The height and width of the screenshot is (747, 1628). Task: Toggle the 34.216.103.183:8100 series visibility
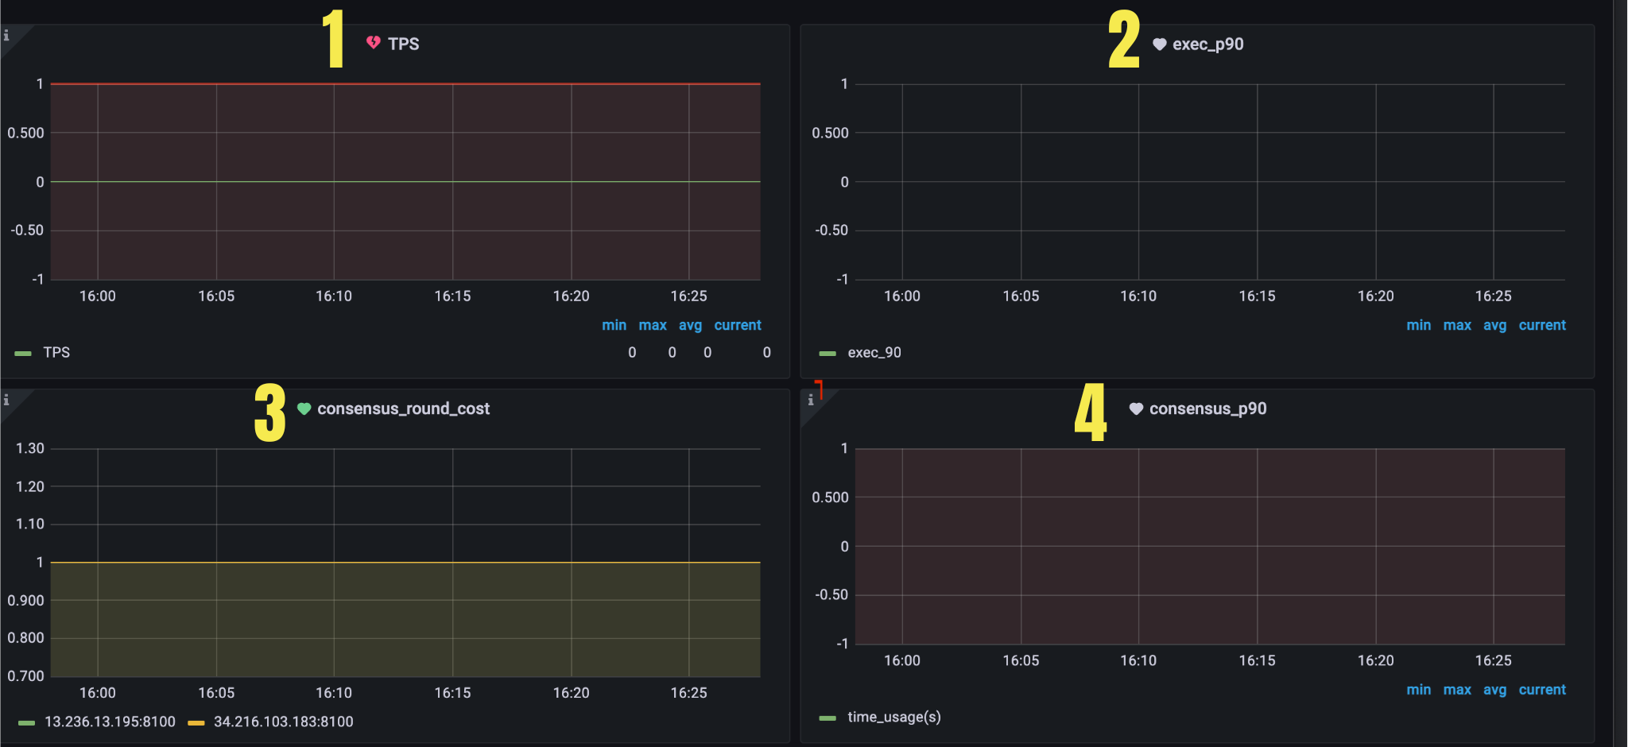click(x=283, y=722)
